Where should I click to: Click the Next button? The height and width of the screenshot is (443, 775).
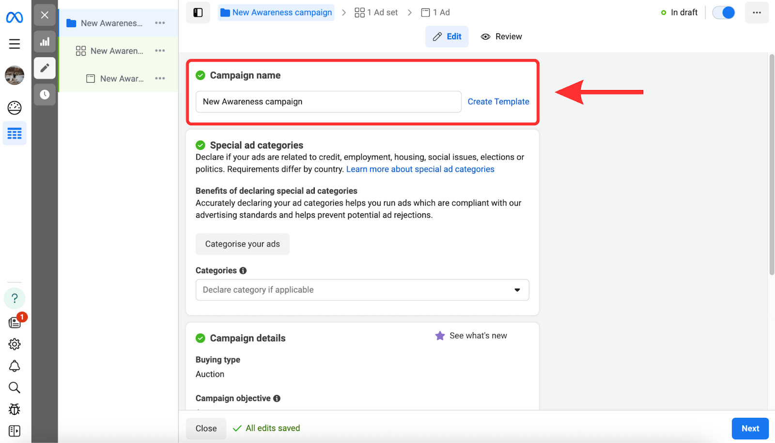click(750, 428)
